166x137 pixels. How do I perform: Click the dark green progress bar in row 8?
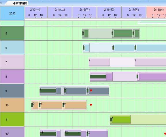pyautogui.click(x=98, y=76)
